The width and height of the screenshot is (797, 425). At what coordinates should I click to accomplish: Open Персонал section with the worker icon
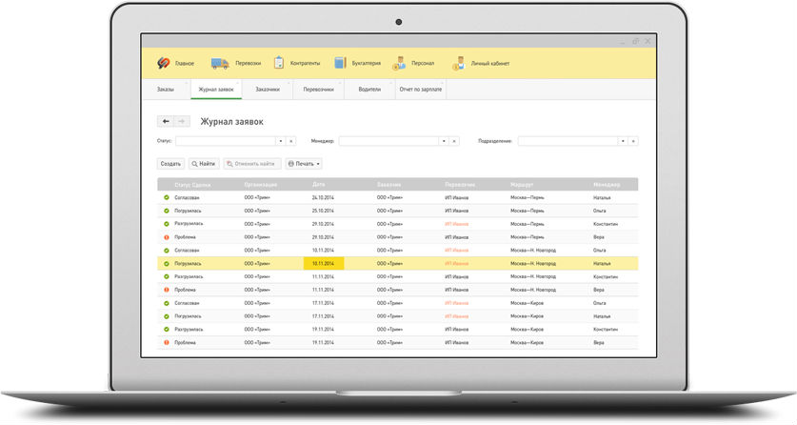[x=399, y=63]
